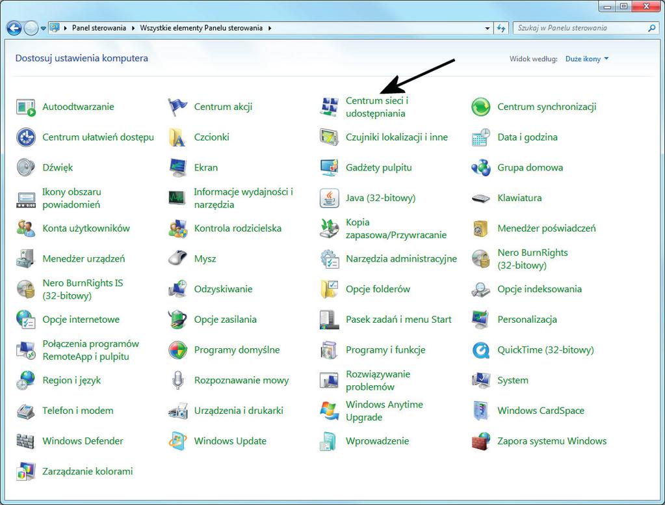
Task: Open the Windows Anytime Upgrade link
Action: pyautogui.click(x=384, y=411)
